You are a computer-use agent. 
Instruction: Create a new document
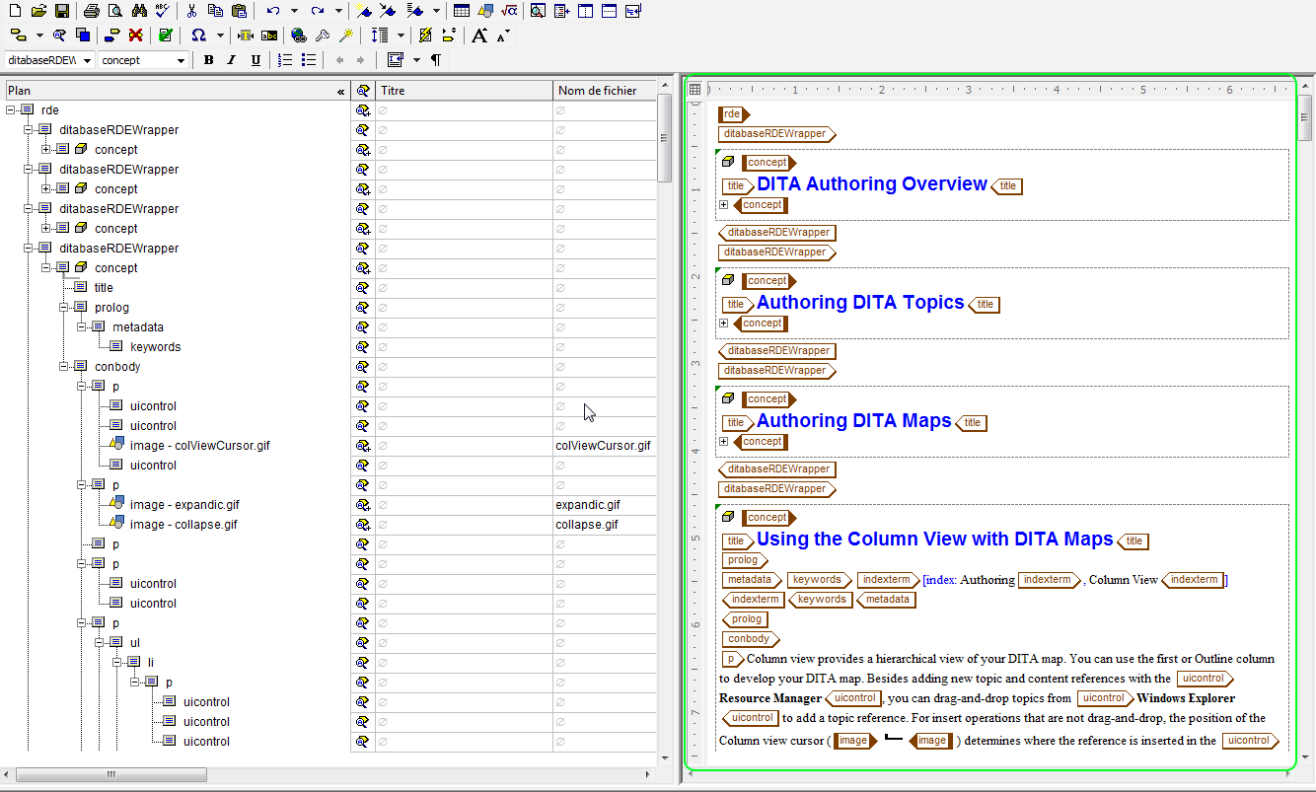pos(17,11)
